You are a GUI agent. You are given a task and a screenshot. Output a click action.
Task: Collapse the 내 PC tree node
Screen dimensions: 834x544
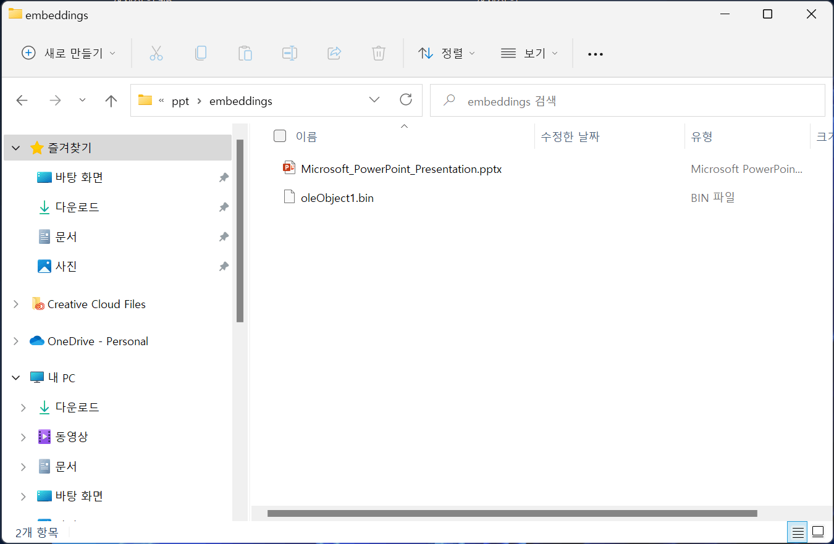pyautogui.click(x=16, y=377)
